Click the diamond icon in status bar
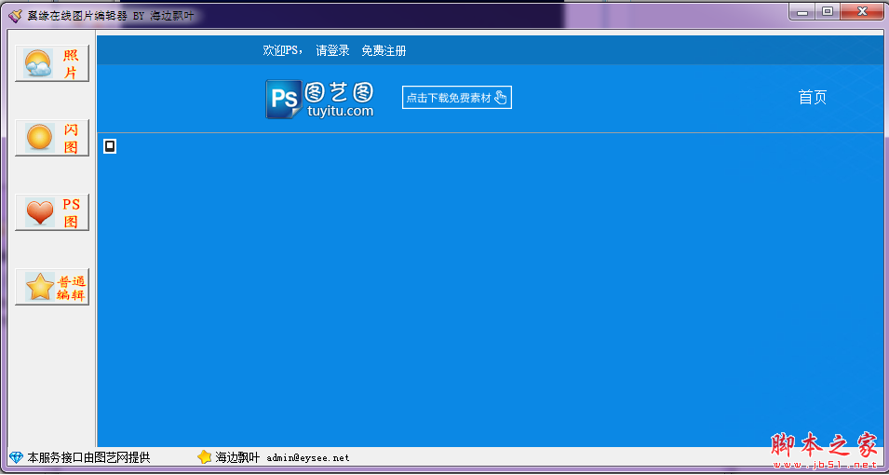 [17, 457]
